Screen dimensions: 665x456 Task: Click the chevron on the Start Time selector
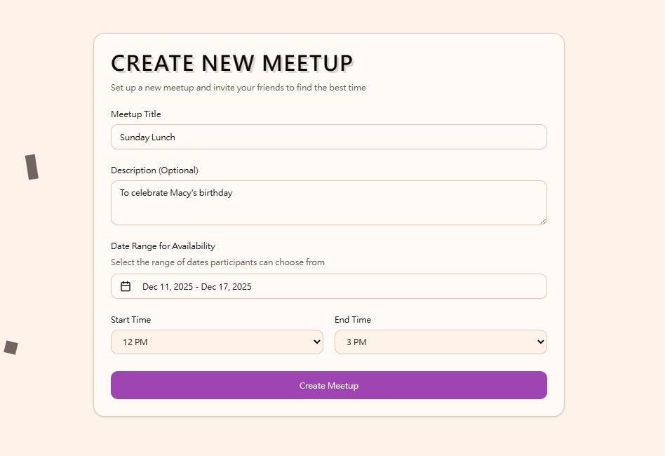click(x=317, y=342)
